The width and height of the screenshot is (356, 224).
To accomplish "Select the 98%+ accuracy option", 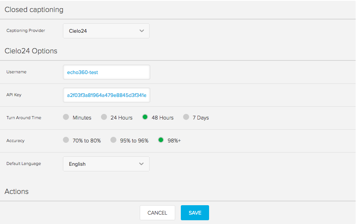I will coord(161,140).
